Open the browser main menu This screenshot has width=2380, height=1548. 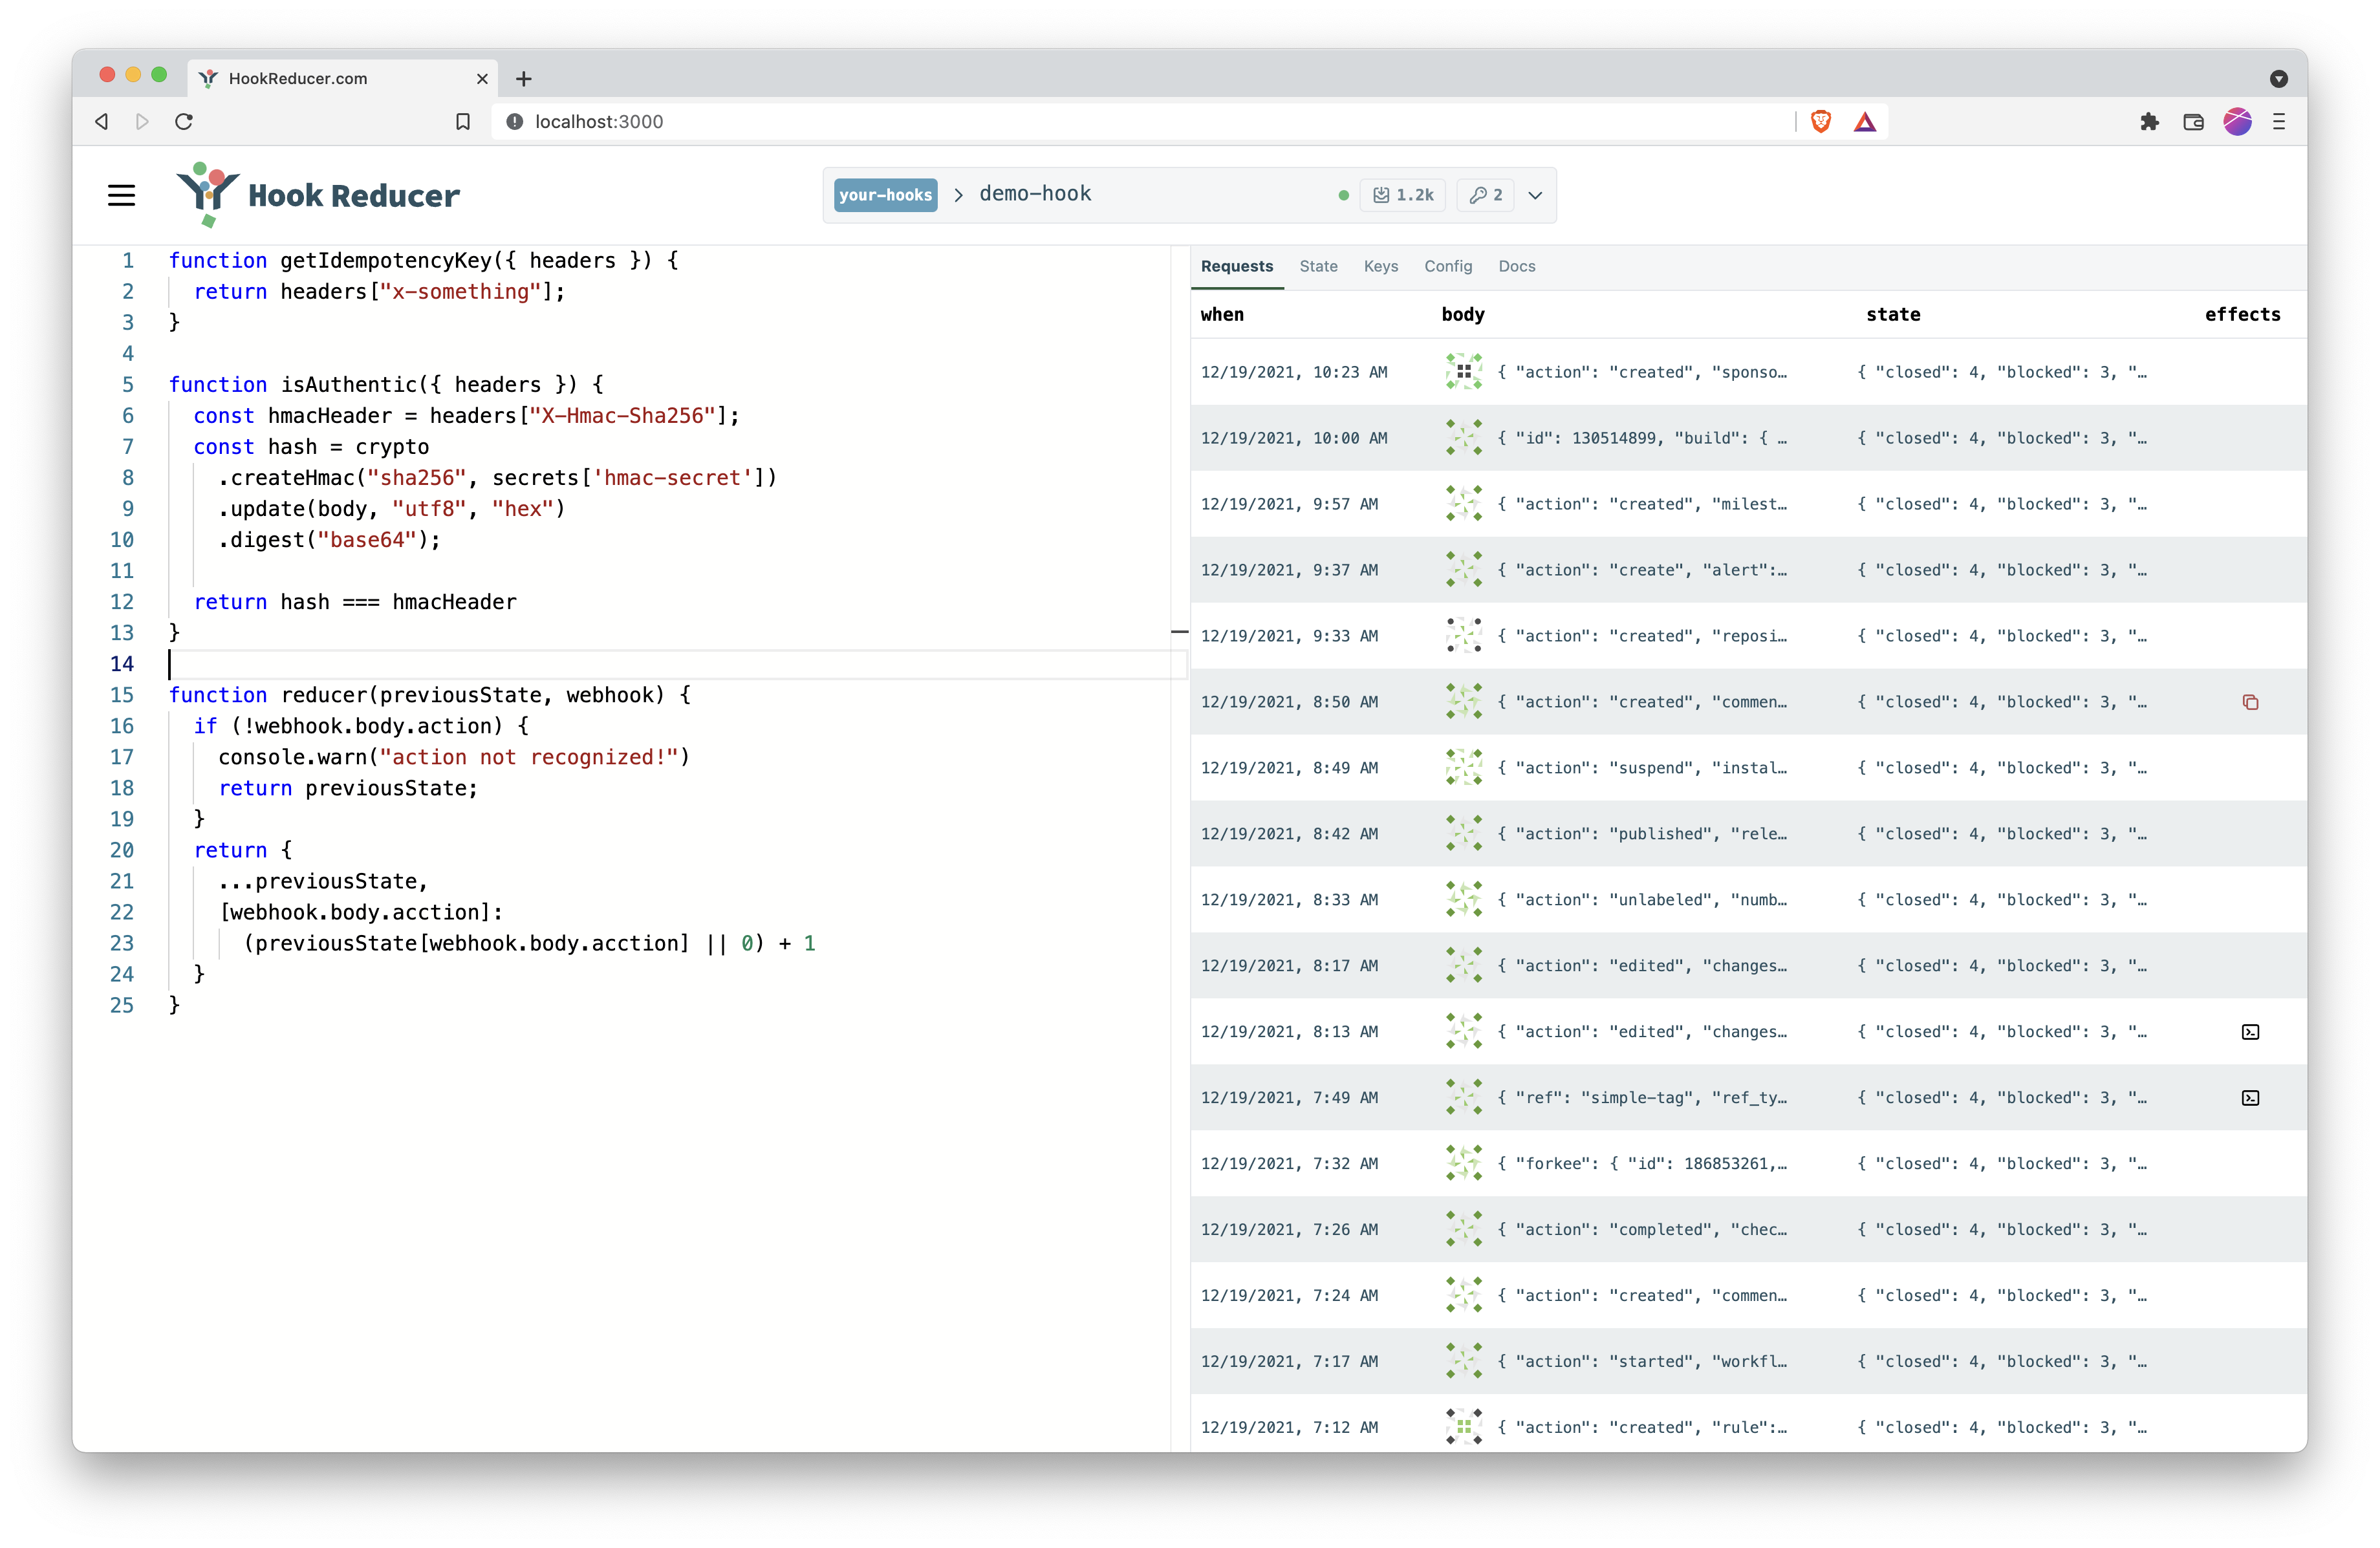2279,122
